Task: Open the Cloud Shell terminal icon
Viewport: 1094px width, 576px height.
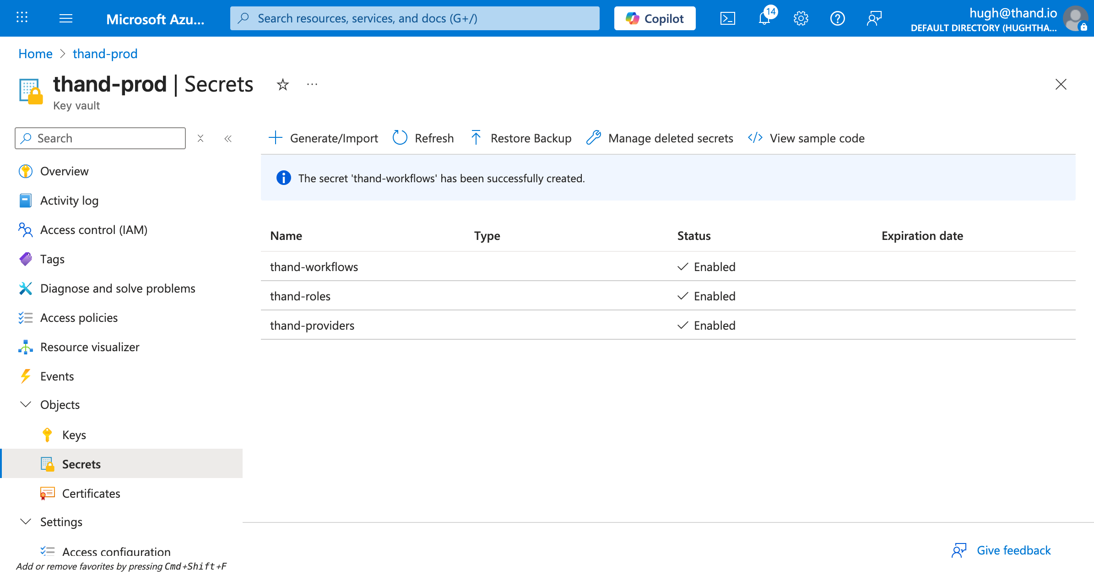Action: click(x=728, y=18)
